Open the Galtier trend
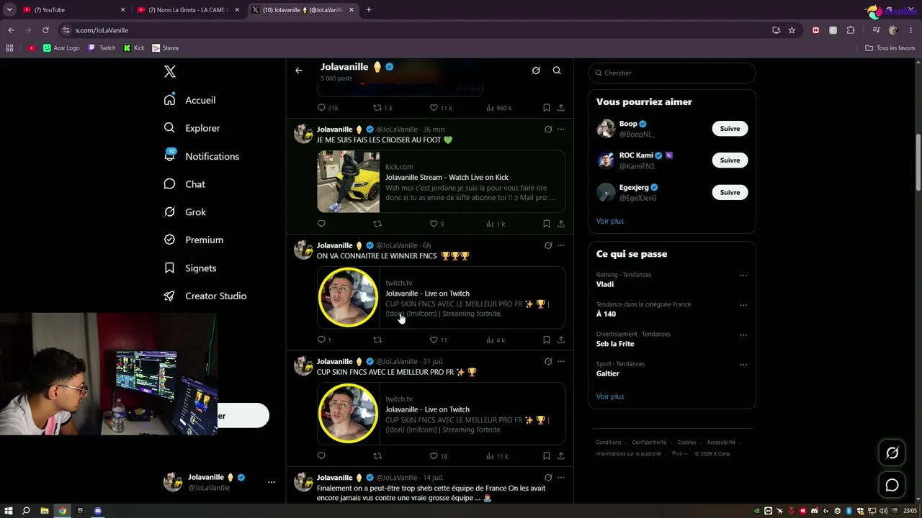This screenshot has height=518, width=922. [608, 373]
